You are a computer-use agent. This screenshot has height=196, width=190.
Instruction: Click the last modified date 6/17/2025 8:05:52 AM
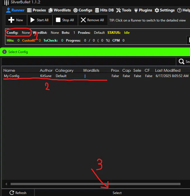pos(172,76)
